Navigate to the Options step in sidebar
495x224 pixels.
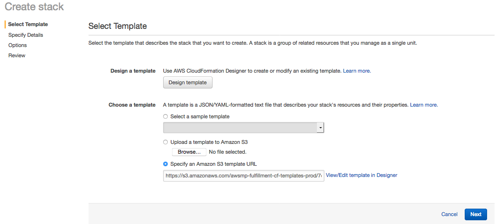coord(18,45)
